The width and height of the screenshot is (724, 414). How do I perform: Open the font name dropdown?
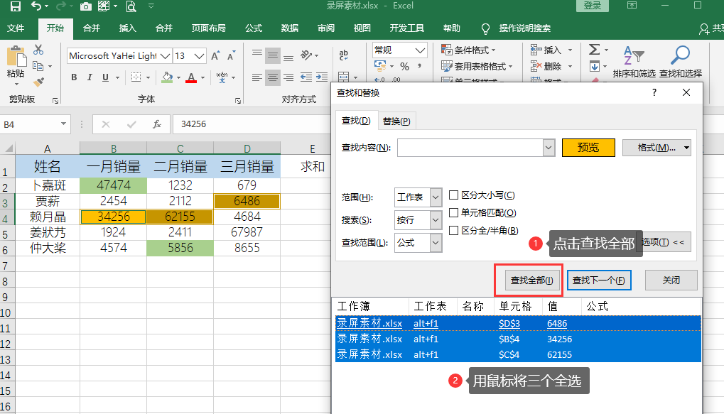coord(165,56)
